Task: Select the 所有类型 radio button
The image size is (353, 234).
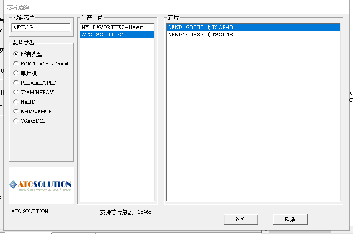Action: click(x=16, y=54)
